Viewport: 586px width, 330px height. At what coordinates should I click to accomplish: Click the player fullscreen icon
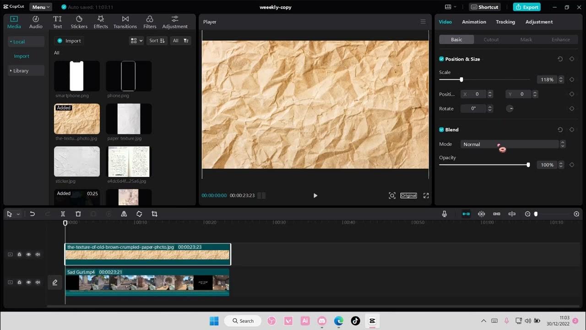(x=426, y=195)
